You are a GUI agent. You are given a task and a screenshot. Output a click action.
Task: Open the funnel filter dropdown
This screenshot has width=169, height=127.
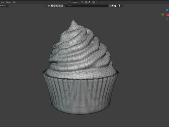point(120,6)
